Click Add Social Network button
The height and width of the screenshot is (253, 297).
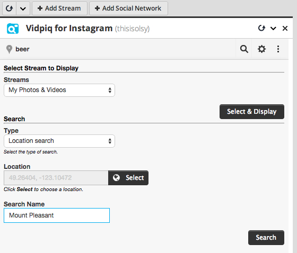pos(128,8)
